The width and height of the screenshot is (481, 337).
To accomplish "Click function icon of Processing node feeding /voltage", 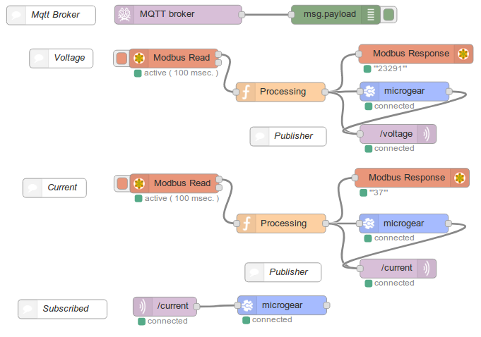I will coord(246,92).
